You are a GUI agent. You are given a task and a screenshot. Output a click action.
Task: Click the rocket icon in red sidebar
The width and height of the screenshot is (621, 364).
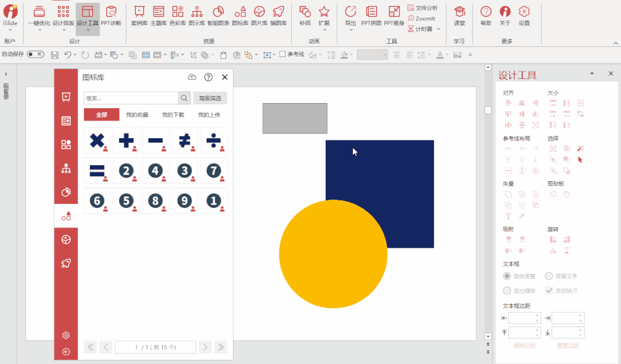(66, 264)
